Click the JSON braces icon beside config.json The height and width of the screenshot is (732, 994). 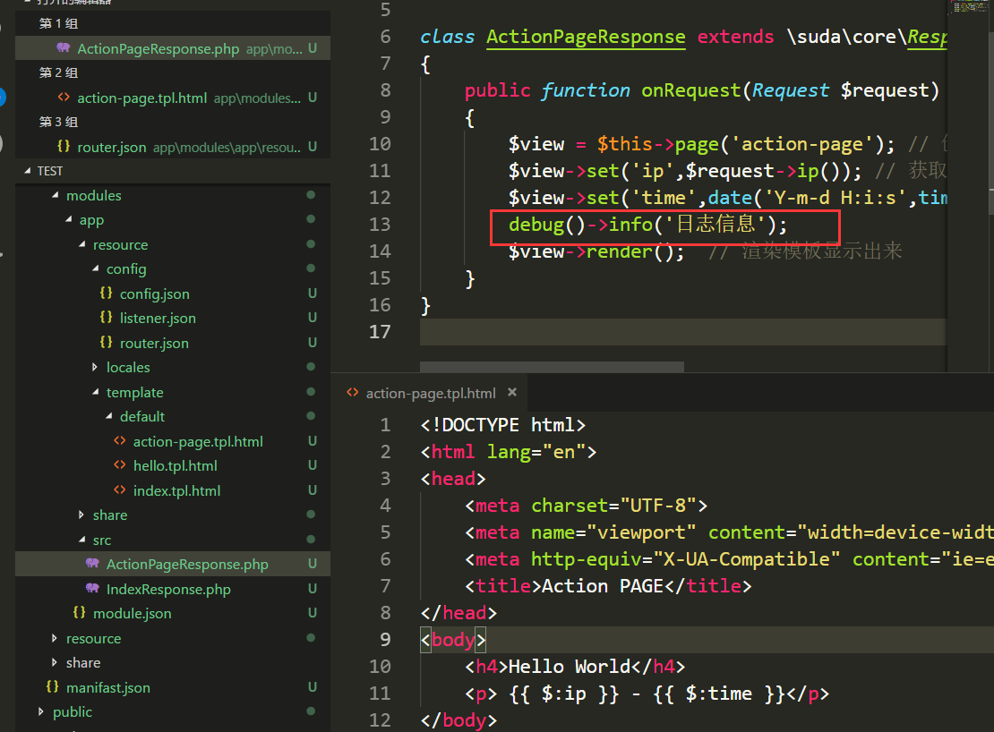[106, 294]
